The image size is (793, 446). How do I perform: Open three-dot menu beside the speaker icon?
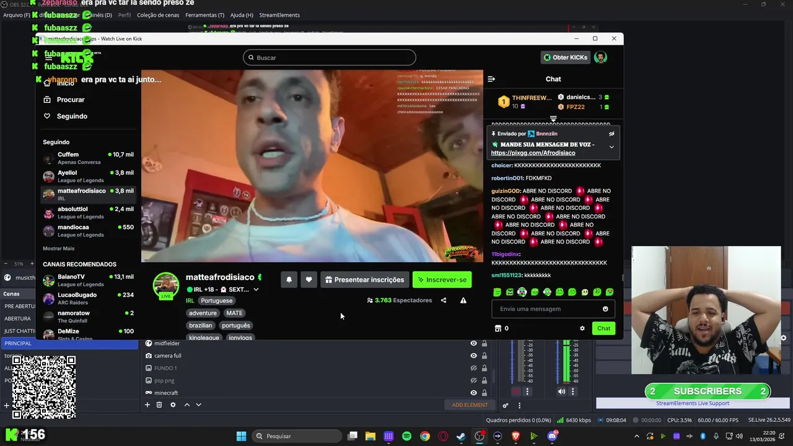point(572,391)
